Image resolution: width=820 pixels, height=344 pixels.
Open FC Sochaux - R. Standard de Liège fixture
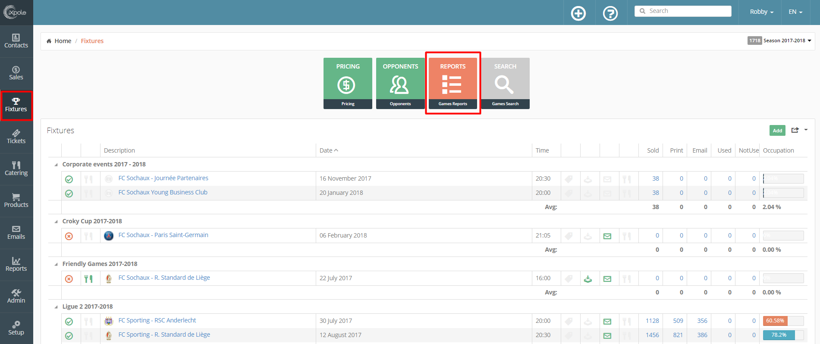pos(164,278)
